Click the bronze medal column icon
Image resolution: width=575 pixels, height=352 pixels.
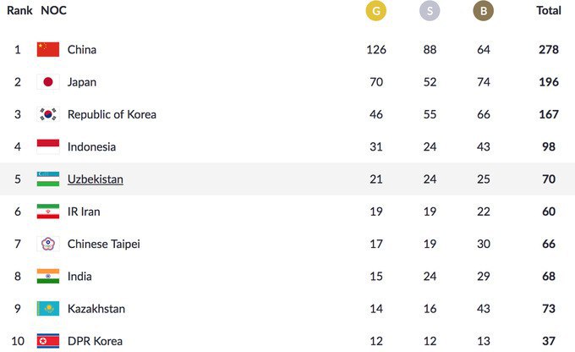[483, 11]
